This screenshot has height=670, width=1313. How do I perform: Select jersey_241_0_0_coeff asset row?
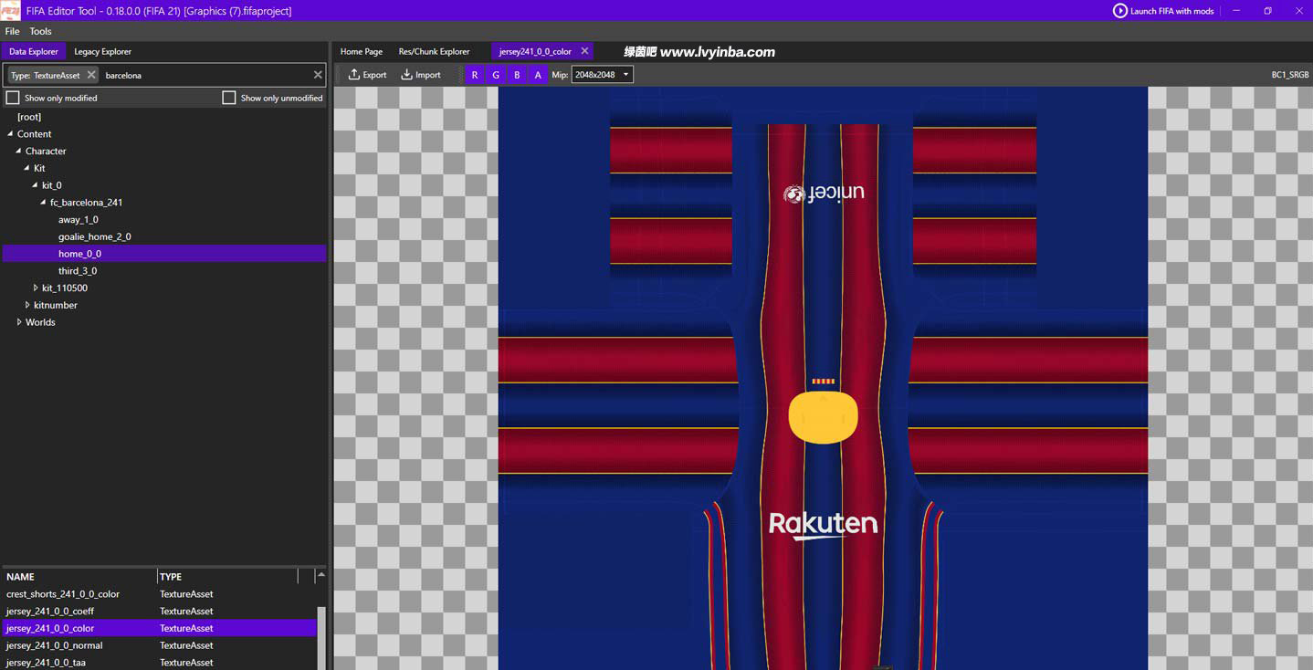pos(160,612)
